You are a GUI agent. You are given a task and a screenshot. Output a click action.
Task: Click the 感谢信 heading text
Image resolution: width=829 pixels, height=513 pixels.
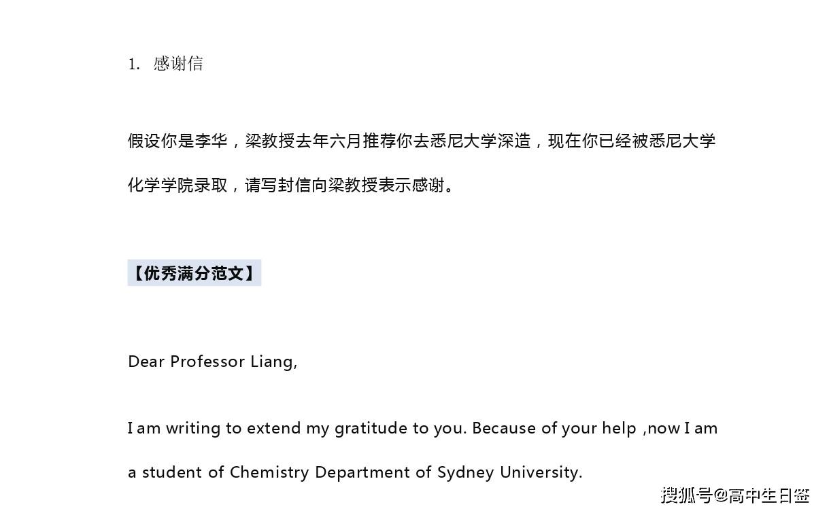pos(178,64)
